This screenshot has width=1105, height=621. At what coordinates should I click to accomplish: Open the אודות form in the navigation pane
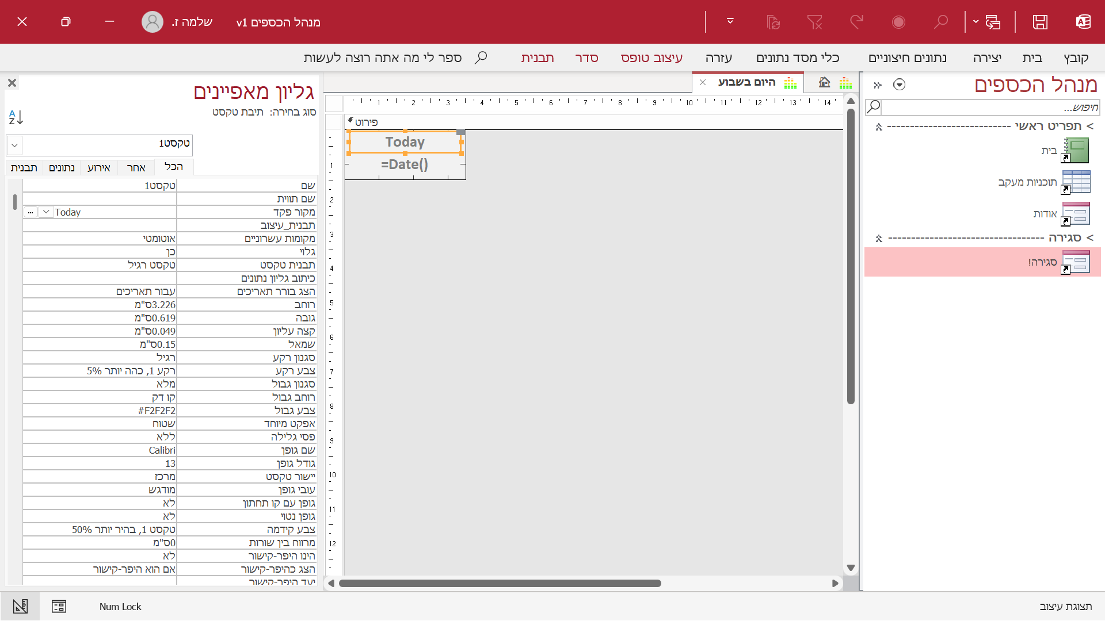(x=1045, y=214)
